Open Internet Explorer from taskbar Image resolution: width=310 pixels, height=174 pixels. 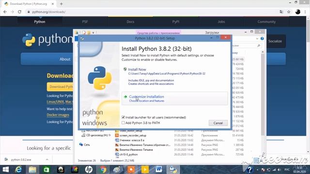[18, 170]
